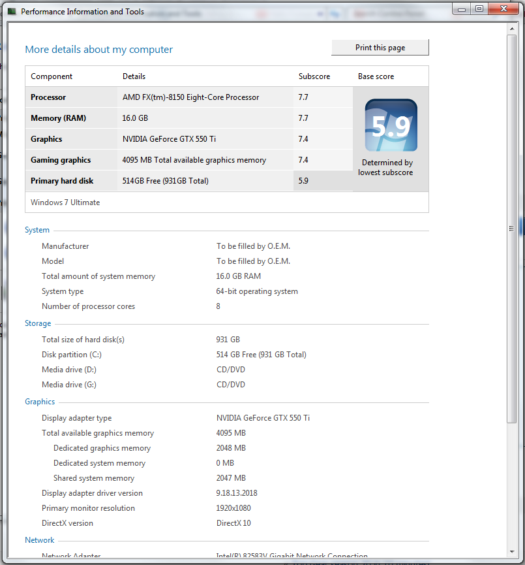
Task: Click the Graphics section heading
Action: [40, 402]
